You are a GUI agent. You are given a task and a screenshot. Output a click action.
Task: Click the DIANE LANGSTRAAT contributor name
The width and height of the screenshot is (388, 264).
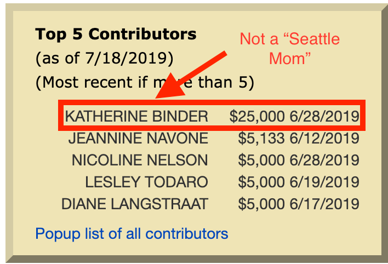pyautogui.click(x=135, y=204)
